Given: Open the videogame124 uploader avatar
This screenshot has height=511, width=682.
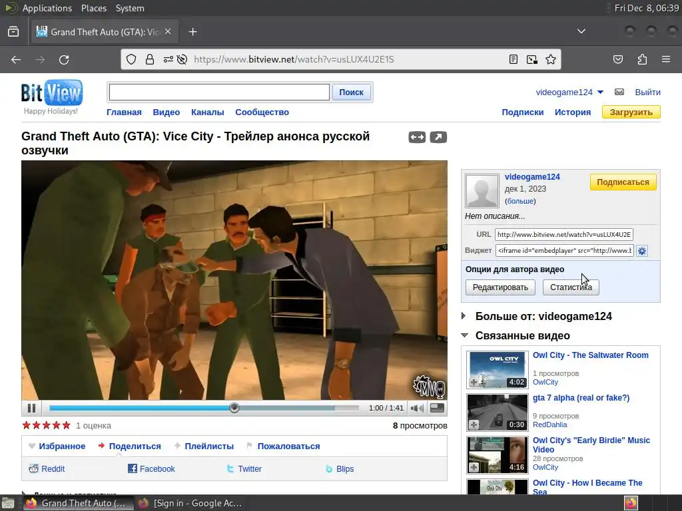Looking at the screenshot, I should [x=482, y=191].
